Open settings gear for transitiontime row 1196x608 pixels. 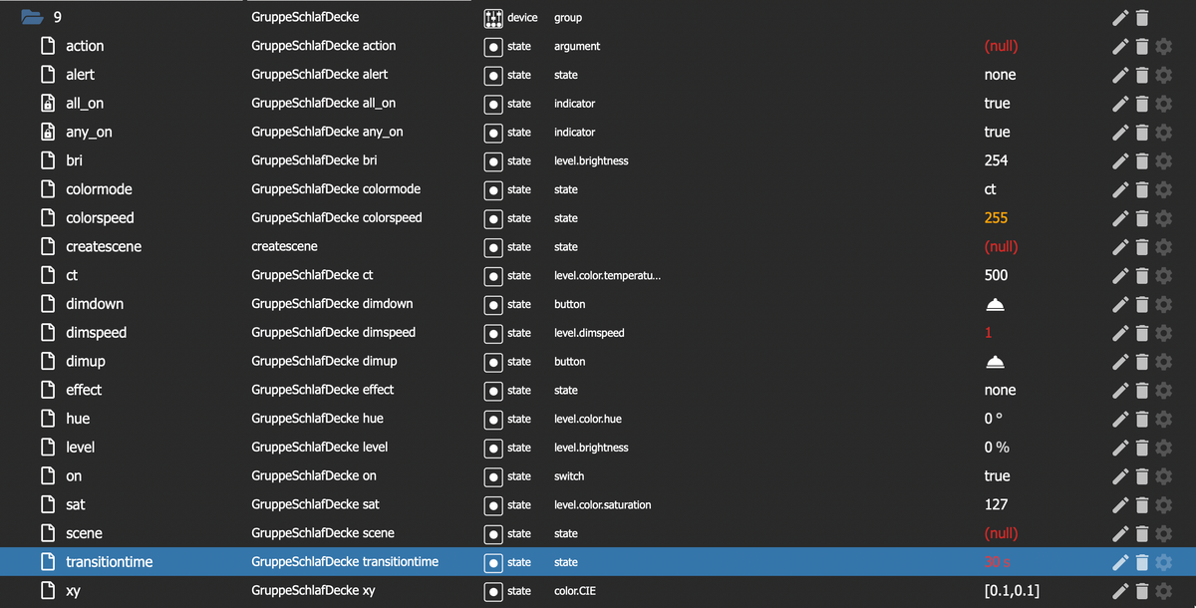coord(1163,562)
